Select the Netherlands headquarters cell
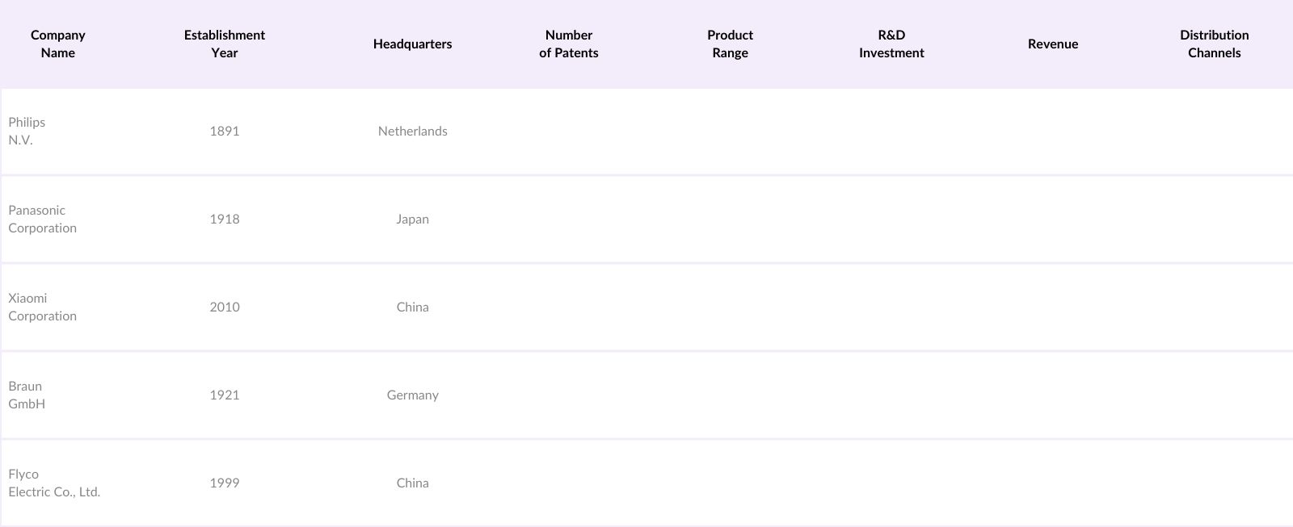Viewport: 1293px width, 527px height. point(412,131)
